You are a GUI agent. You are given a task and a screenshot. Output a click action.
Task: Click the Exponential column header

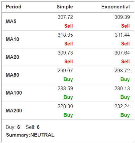tap(115, 7)
